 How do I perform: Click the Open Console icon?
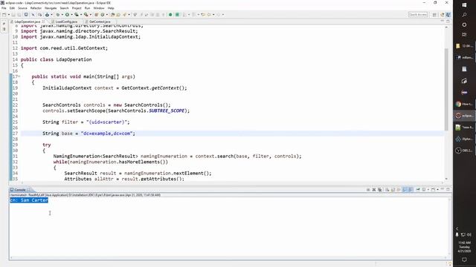click(433, 190)
